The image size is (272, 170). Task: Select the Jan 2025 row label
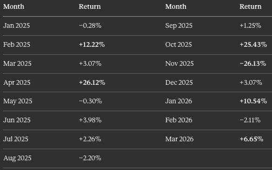[x=16, y=25]
